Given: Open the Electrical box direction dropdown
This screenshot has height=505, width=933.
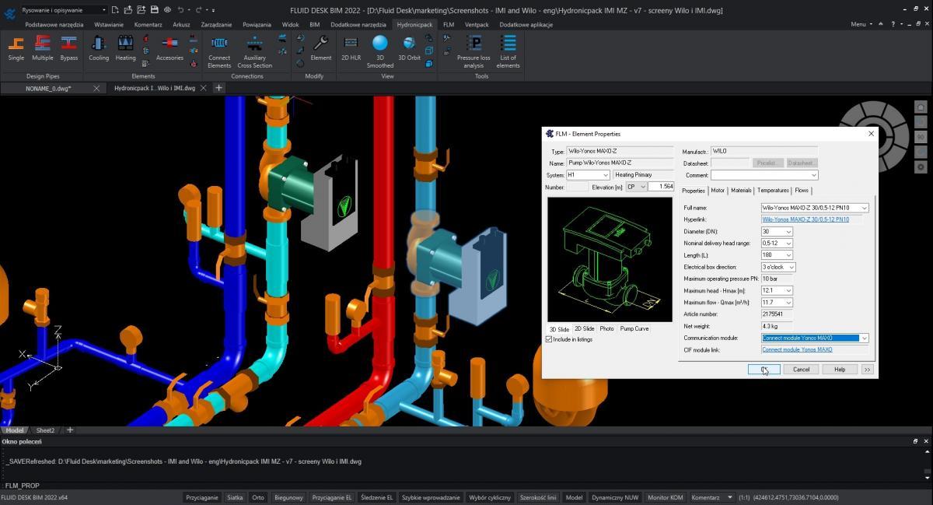Looking at the screenshot, I should 791,267.
